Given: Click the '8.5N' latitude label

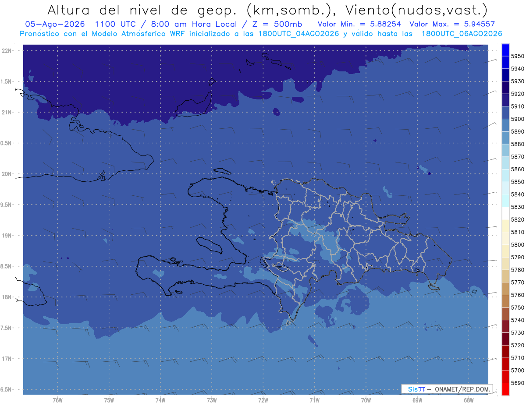Looking at the screenshot, I should tap(7, 267).
